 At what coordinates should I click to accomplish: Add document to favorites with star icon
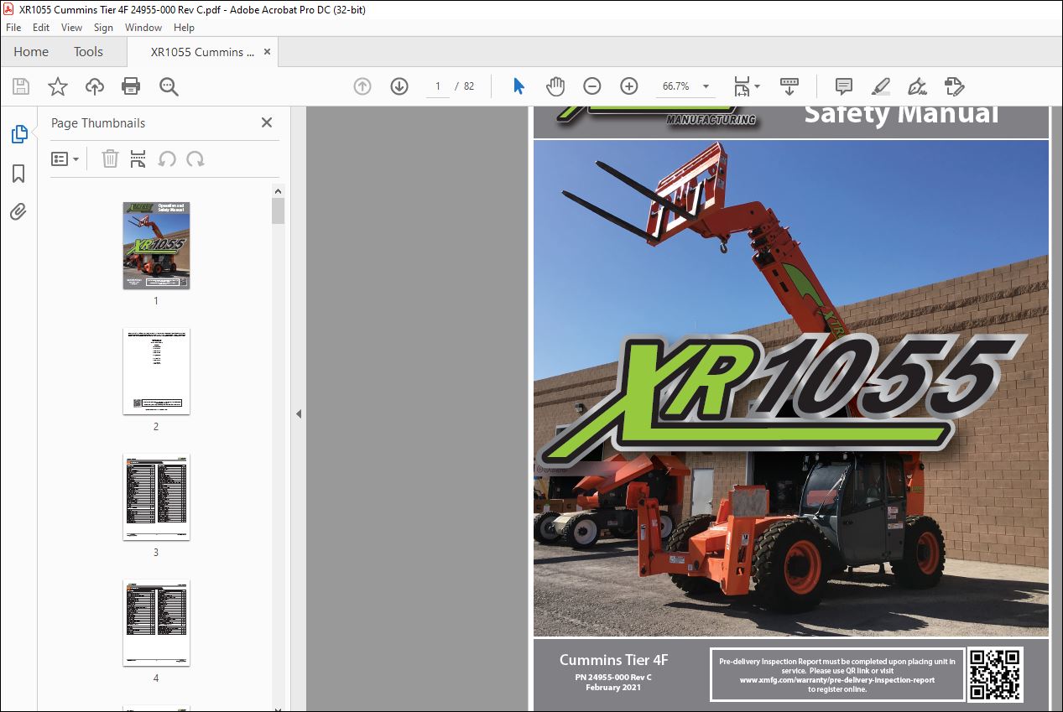pyautogui.click(x=57, y=86)
